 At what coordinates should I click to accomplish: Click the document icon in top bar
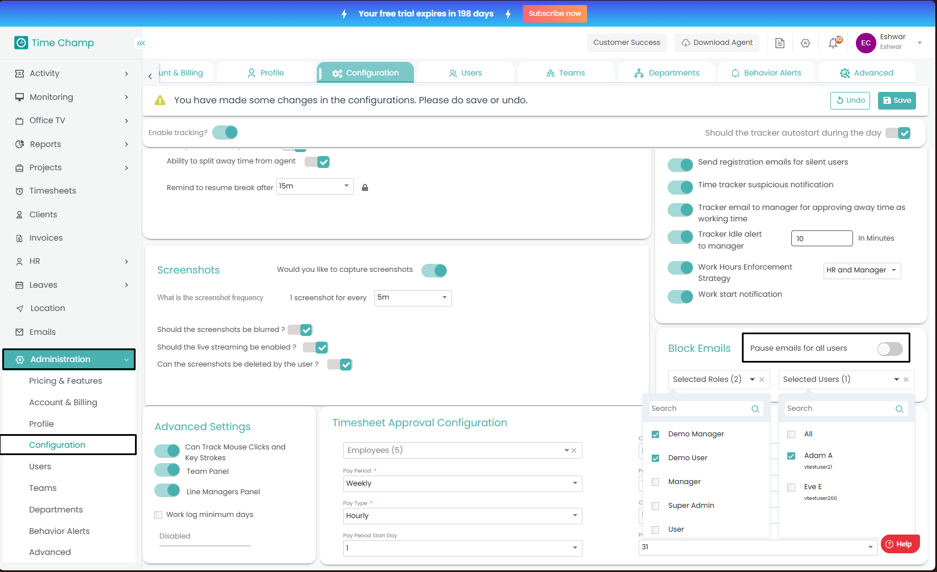(780, 43)
